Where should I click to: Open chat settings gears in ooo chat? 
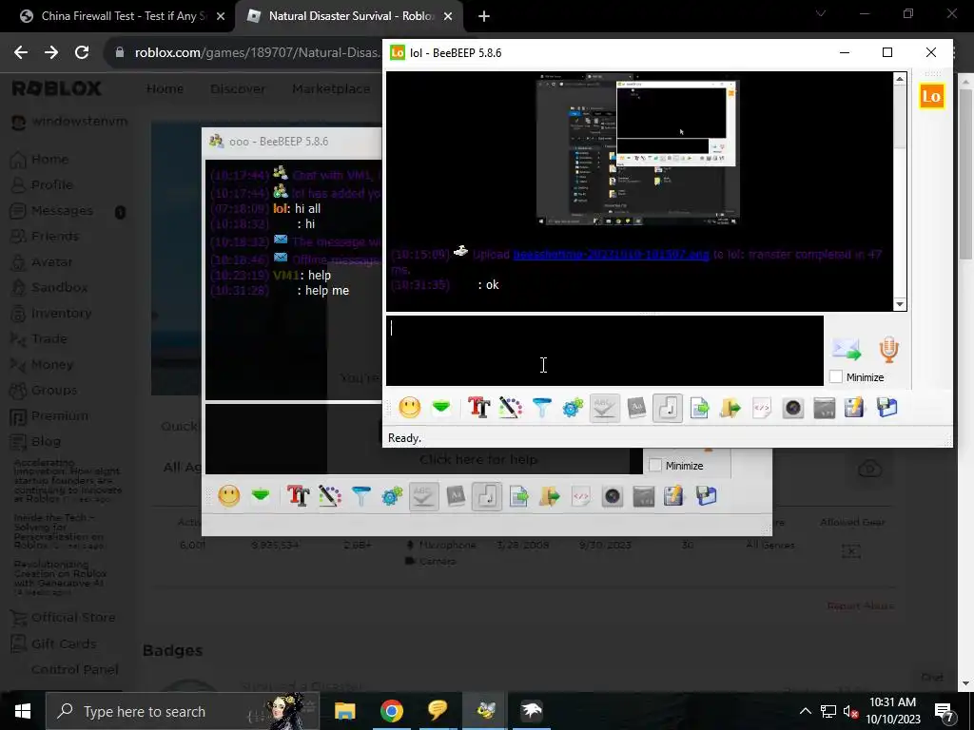(x=392, y=496)
